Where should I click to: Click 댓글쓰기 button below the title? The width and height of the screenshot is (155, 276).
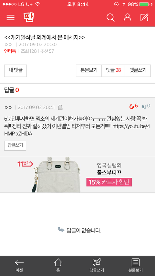click(x=138, y=70)
